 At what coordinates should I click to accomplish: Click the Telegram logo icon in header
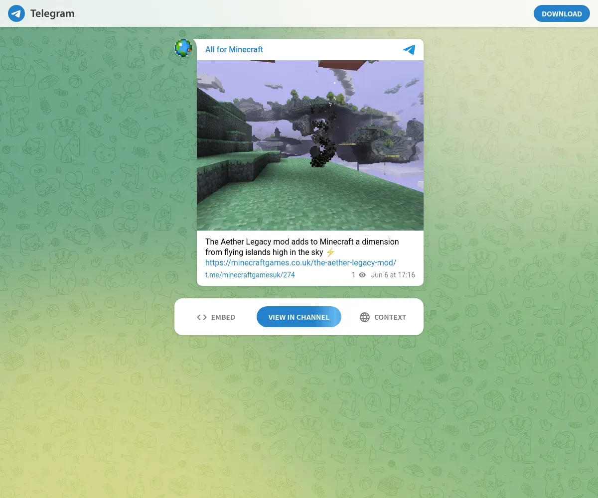pos(16,13)
